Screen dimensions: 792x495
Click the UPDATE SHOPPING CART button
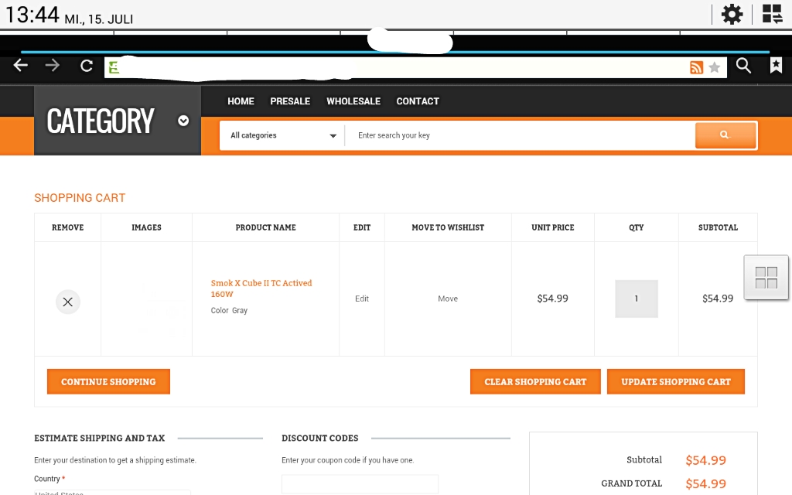point(676,382)
